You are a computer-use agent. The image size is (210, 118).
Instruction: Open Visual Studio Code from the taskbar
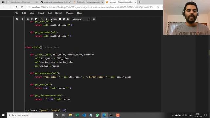84,115
